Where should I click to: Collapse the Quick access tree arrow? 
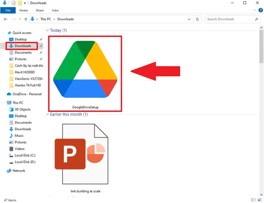point(3,33)
